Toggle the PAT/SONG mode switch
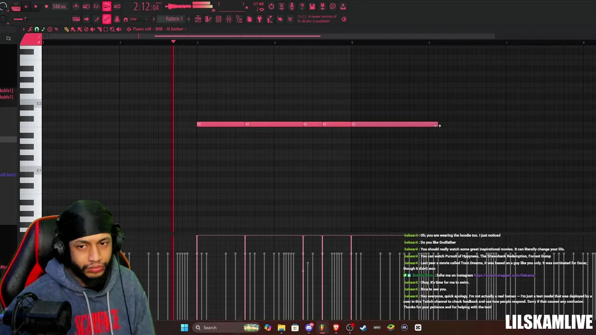596x335 pixels. tap(15, 7)
